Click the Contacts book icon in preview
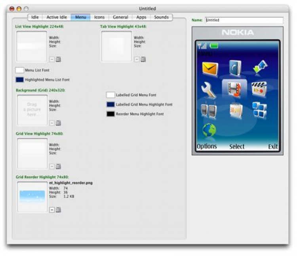This screenshot has height=256, width=297. [235, 68]
